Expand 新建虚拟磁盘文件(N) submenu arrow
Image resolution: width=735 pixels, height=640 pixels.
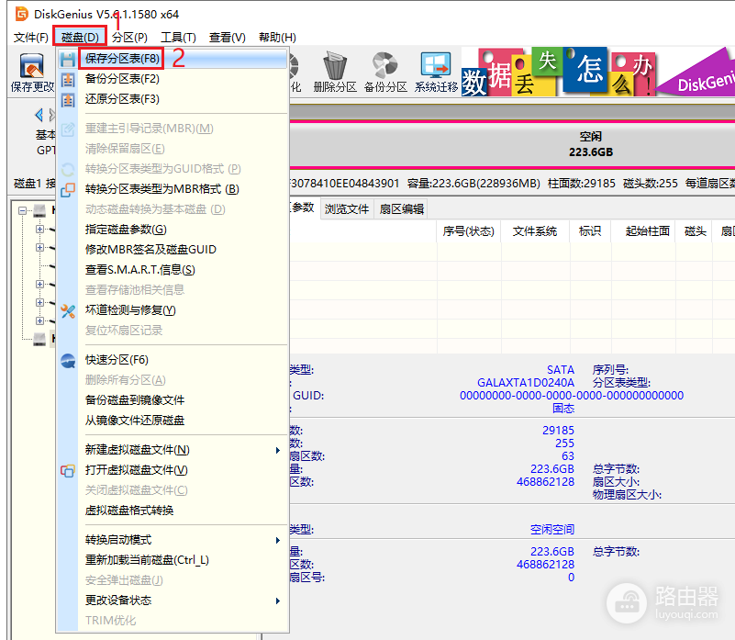(x=278, y=451)
